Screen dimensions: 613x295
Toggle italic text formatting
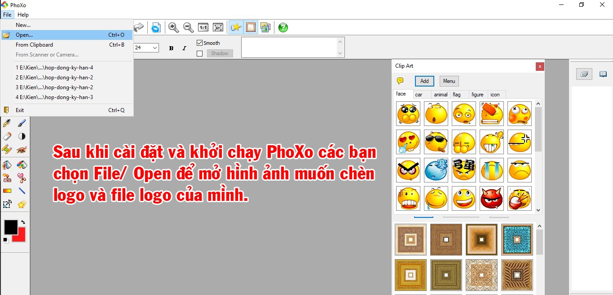(184, 48)
